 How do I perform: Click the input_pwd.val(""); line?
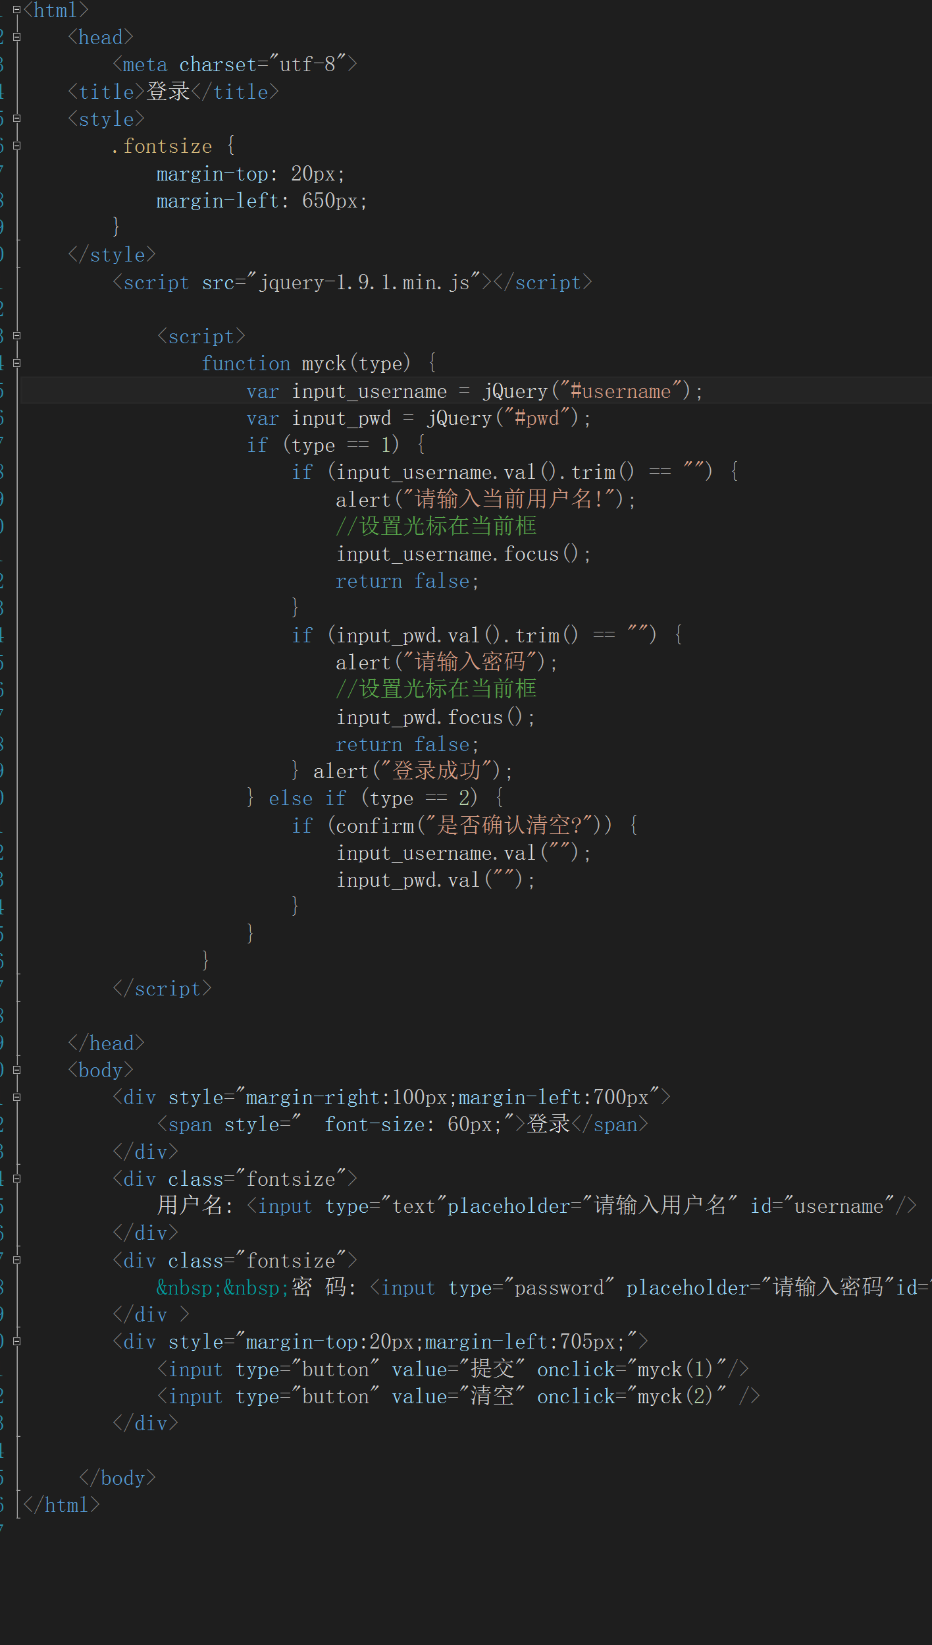coord(435,880)
